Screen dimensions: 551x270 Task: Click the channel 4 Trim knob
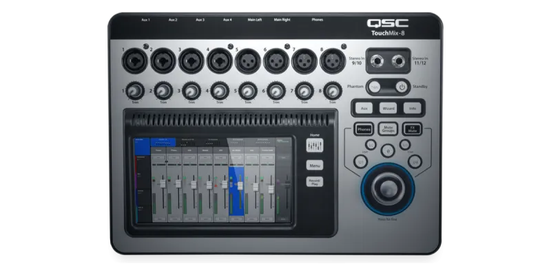[220, 91]
